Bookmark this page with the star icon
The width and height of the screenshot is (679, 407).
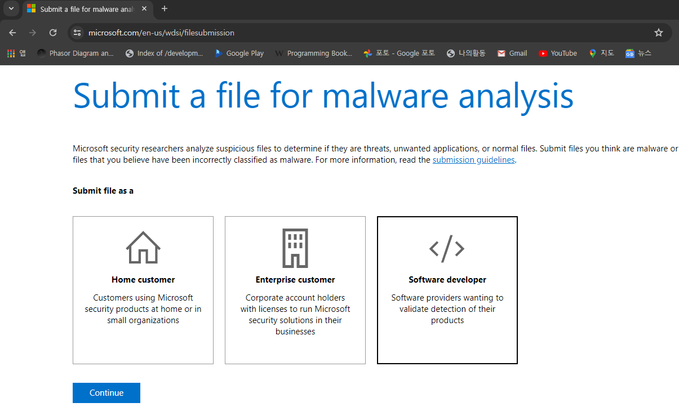coord(659,33)
